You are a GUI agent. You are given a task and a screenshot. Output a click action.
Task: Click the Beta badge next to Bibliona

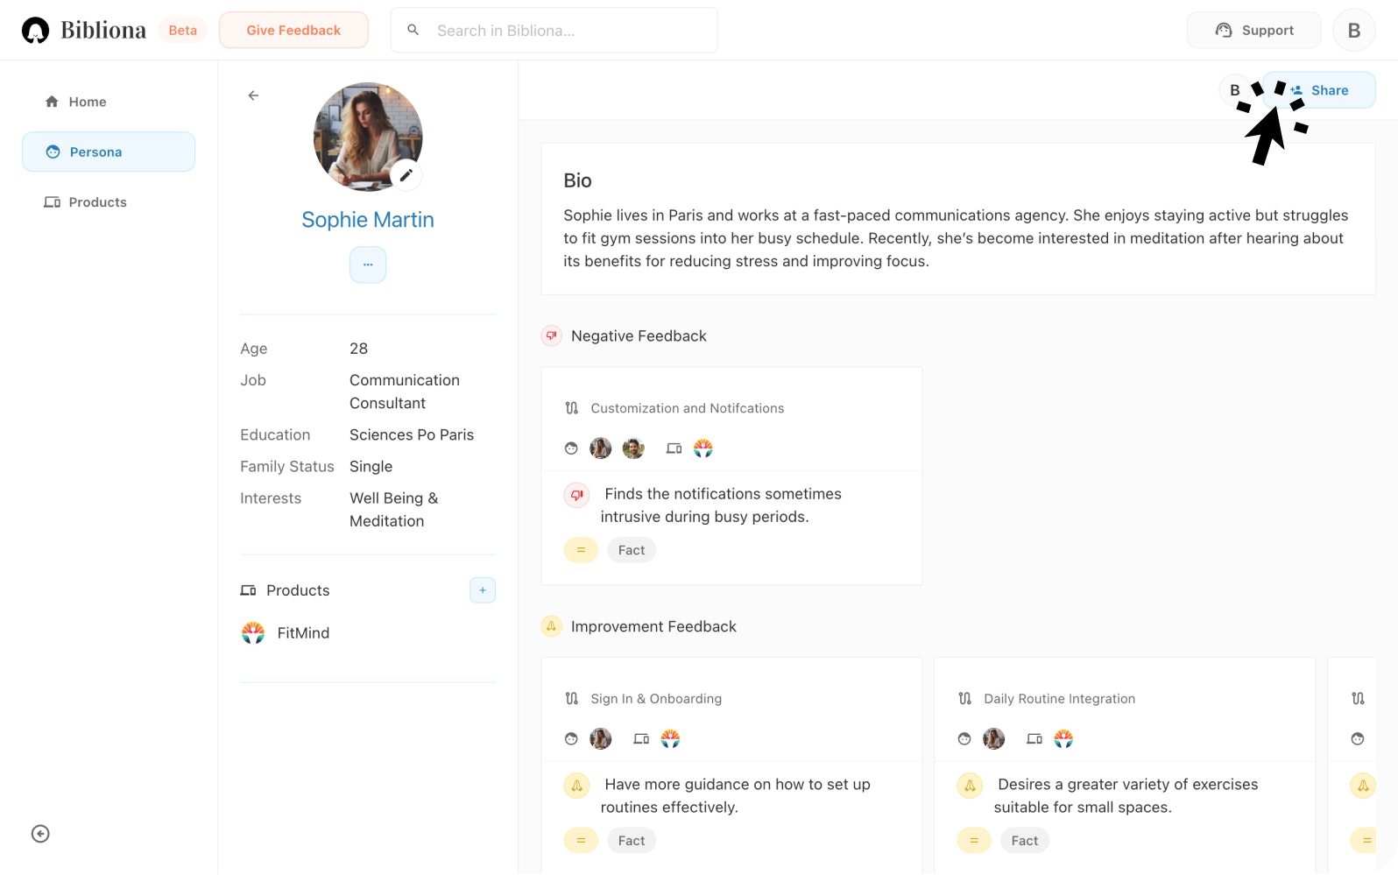[183, 30]
